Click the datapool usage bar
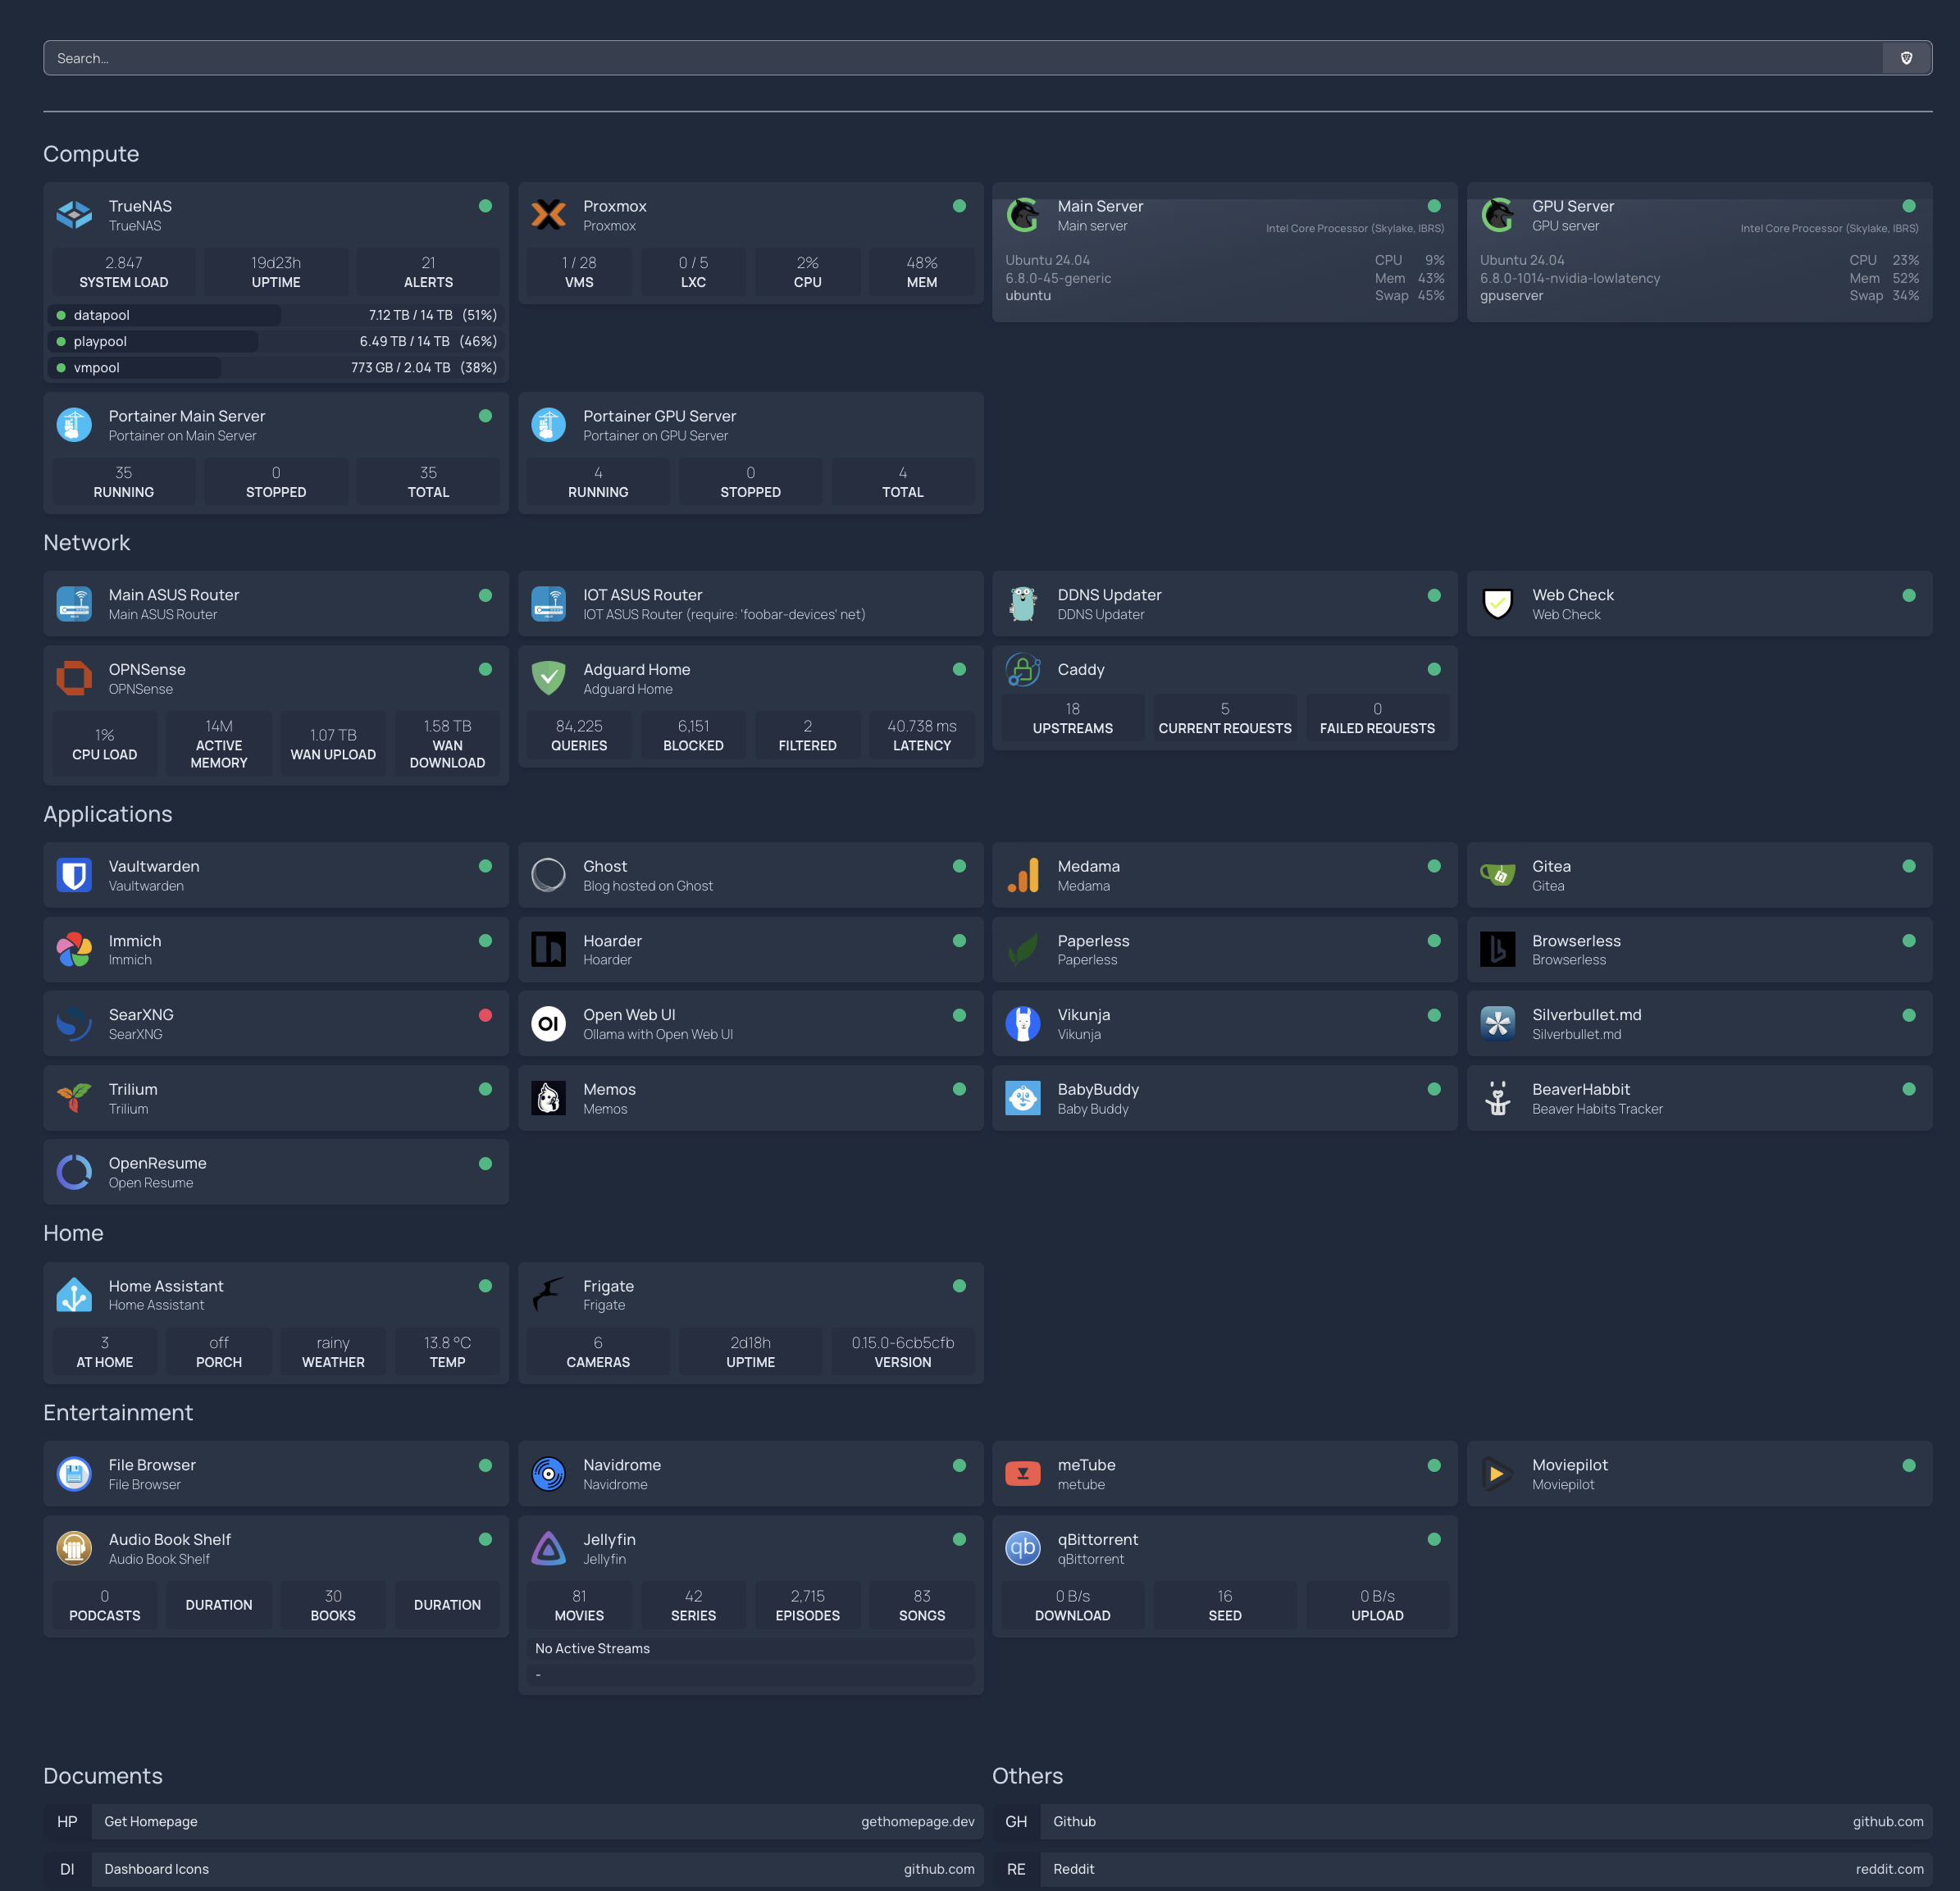This screenshot has height=1891, width=1960. 276,315
